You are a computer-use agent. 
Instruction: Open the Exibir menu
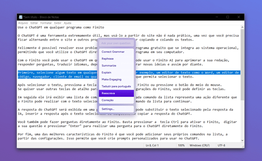(x=58, y=23)
